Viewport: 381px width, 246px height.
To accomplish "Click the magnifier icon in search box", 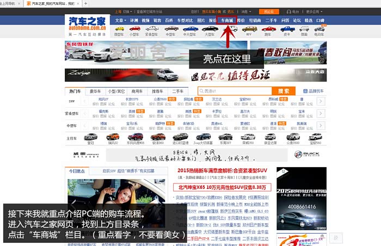I will pos(201,91).
